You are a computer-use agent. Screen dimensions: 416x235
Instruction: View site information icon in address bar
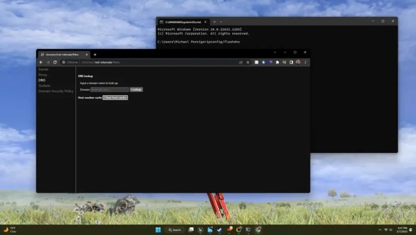click(x=64, y=62)
